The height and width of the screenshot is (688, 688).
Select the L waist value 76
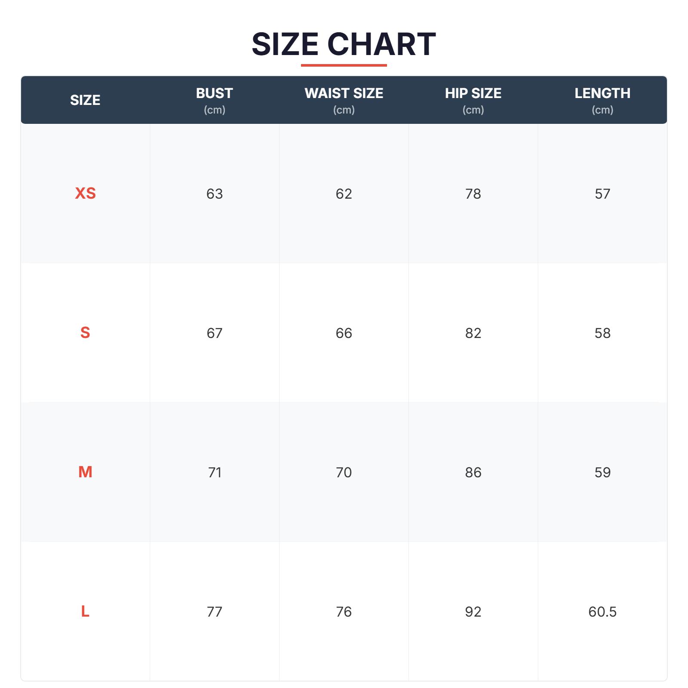(x=344, y=612)
